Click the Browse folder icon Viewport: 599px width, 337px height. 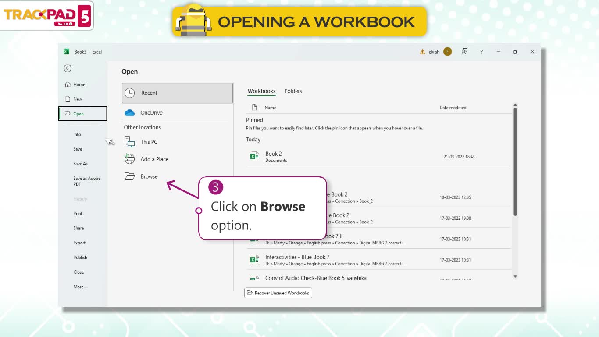pos(129,176)
